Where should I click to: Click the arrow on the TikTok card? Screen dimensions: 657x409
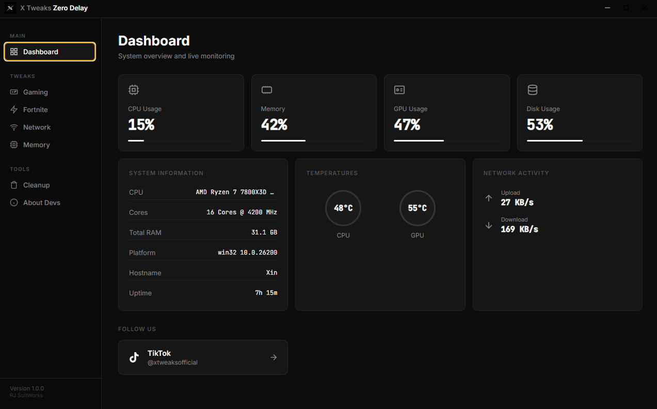click(274, 357)
